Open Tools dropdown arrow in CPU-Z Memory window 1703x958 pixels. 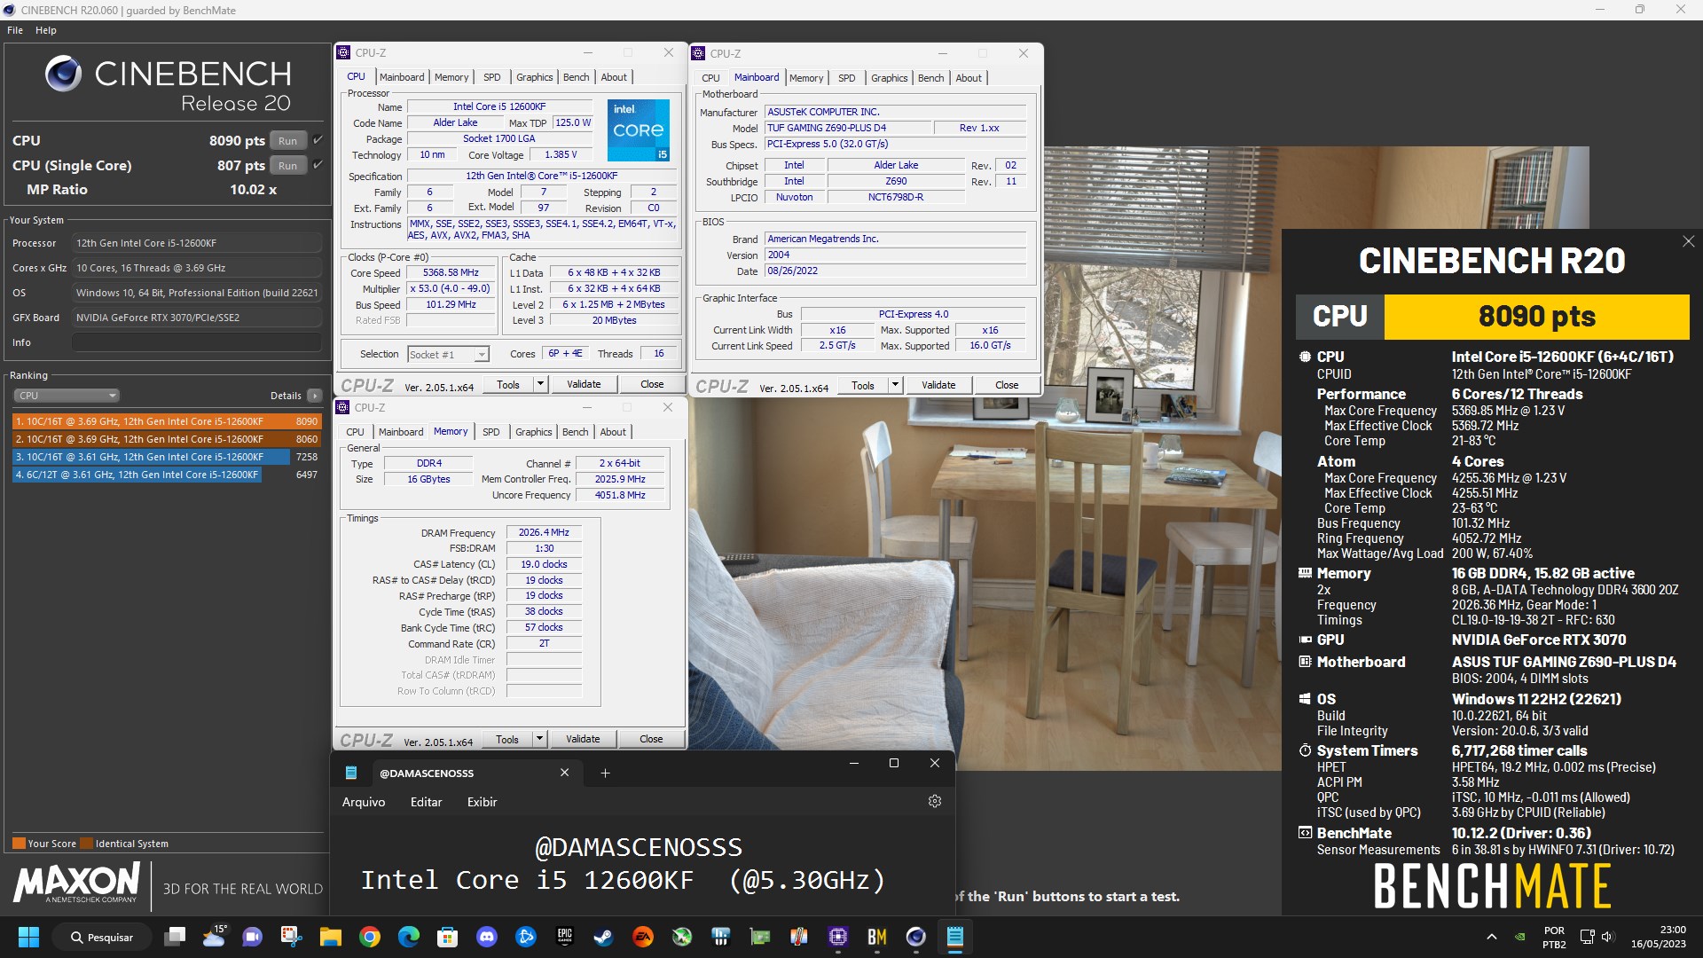click(x=539, y=739)
